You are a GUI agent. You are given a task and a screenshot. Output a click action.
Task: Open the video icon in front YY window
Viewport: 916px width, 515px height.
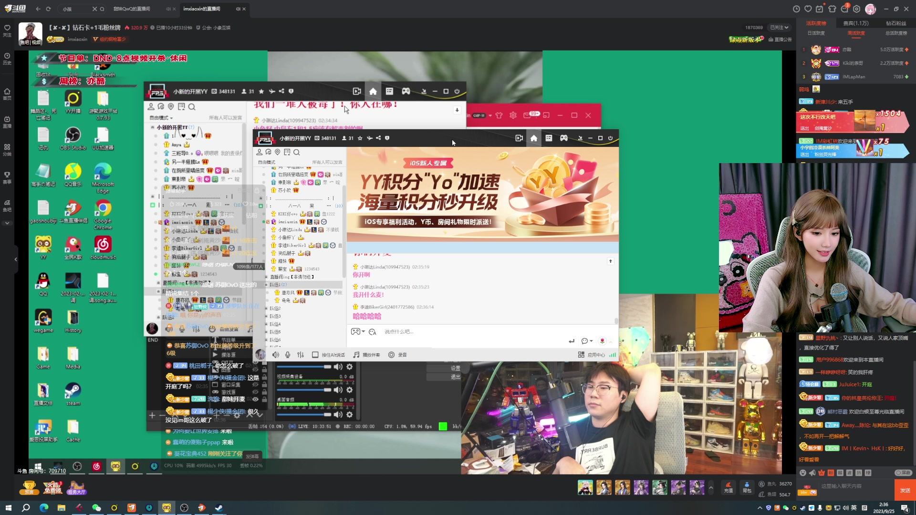tap(519, 138)
